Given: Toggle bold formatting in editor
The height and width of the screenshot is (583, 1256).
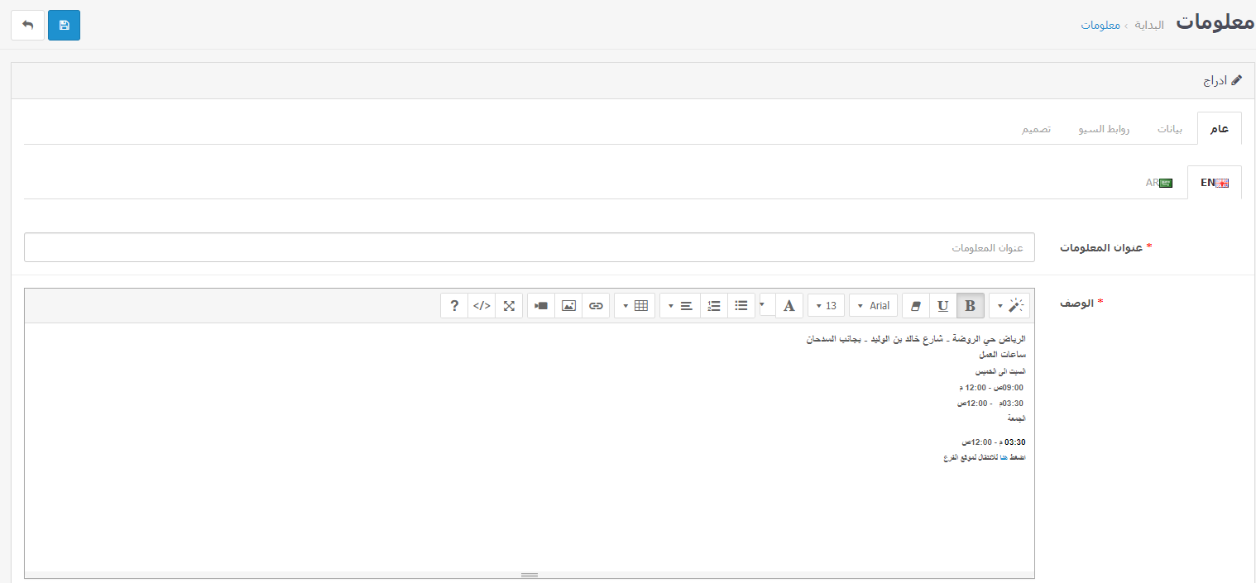Looking at the screenshot, I should coord(970,306).
